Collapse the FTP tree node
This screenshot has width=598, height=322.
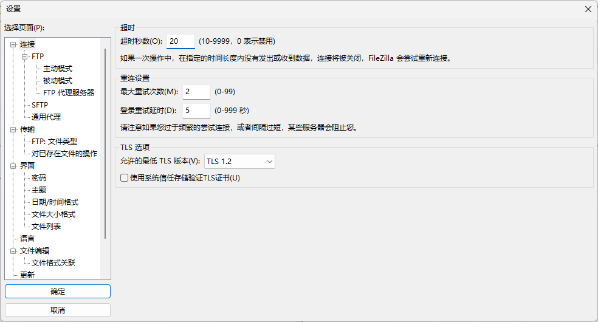[24, 57]
